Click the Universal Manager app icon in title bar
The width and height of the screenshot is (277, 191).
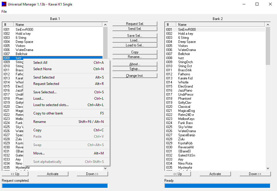(x=4, y=4)
